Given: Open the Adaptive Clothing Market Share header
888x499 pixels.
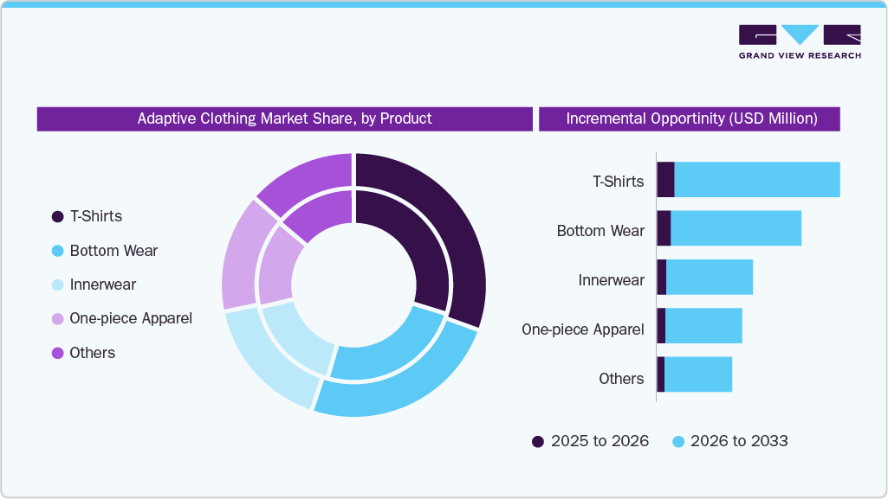Looking at the screenshot, I should [284, 118].
